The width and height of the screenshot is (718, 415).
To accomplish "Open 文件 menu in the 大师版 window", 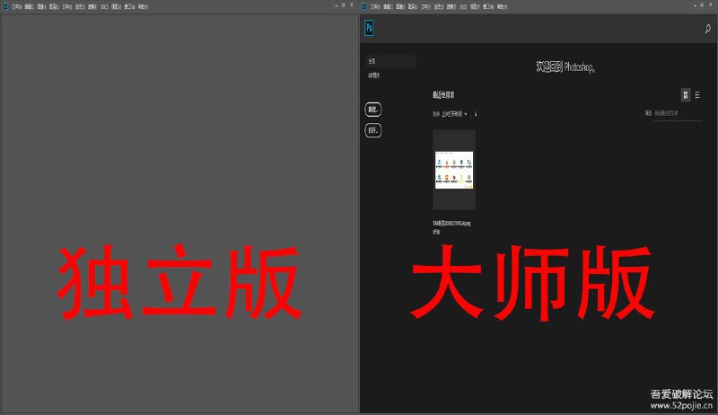I will tap(376, 7).
